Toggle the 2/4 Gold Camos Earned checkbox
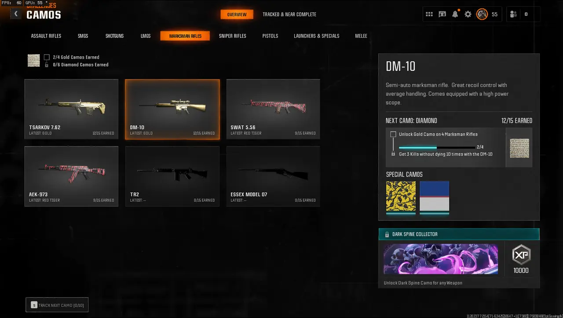 [47, 57]
